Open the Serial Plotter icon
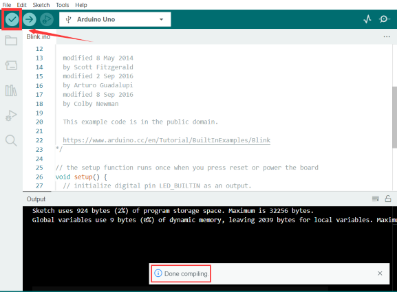The width and height of the screenshot is (397, 292). click(367, 19)
